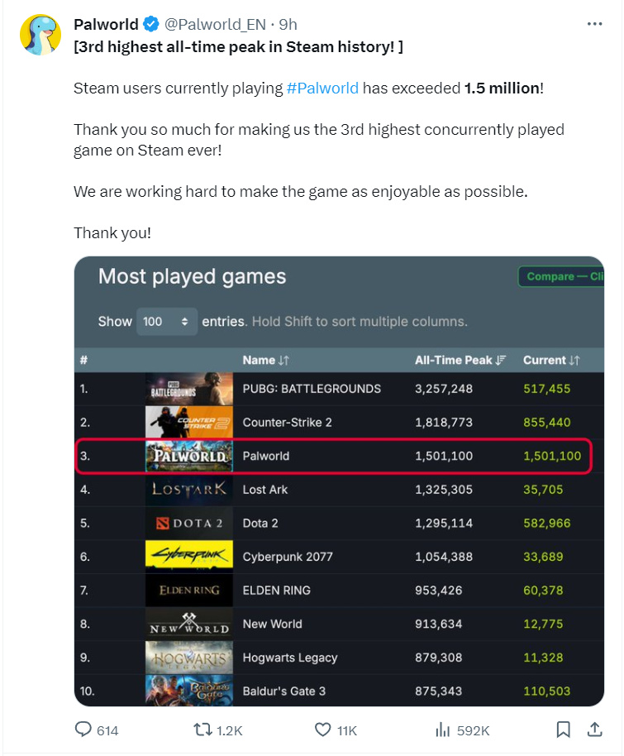Open the 9h tweet timestamp
This screenshot has width=624, height=756.
pos(288,24)
